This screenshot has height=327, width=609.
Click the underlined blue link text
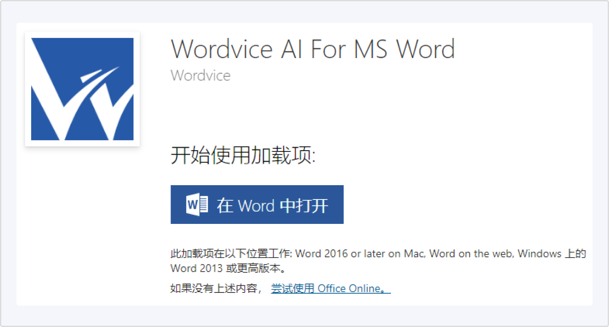(x=331, y=288)
